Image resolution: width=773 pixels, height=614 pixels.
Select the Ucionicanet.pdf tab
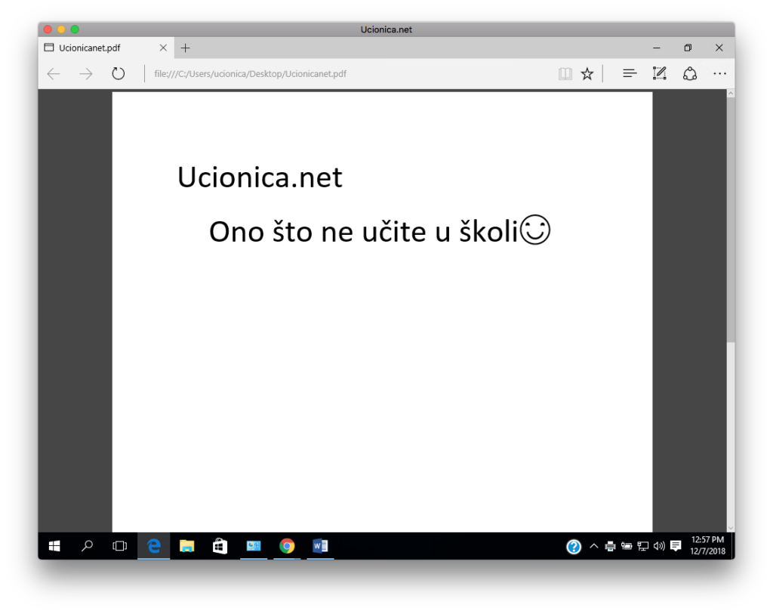(x=98, y=48)
